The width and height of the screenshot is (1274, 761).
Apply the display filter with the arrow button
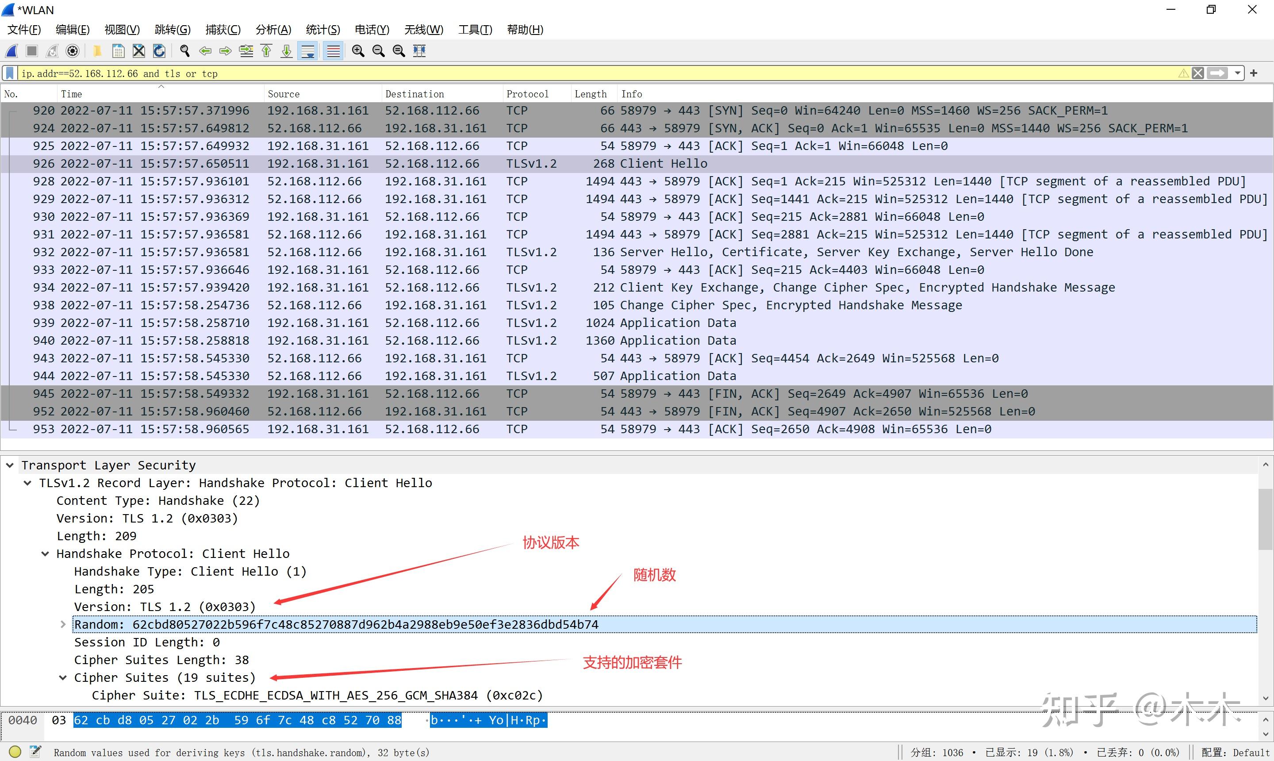(x=1218, y=73)
